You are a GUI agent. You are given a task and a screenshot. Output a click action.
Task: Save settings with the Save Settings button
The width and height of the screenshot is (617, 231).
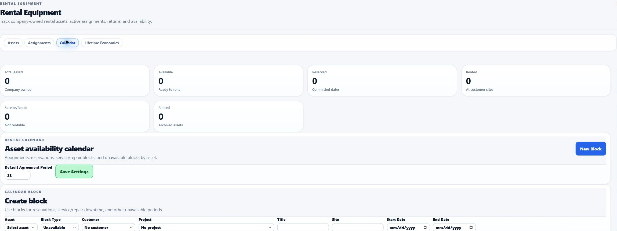74,172
